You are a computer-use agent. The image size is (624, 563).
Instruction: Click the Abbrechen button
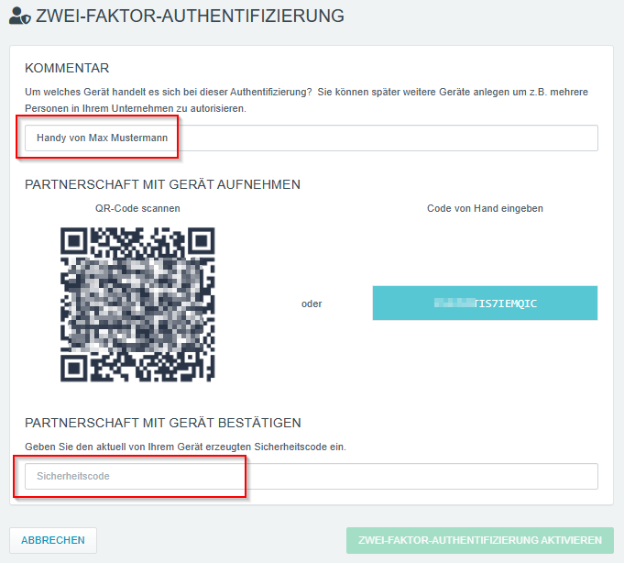pyautogui.click(x=53, y=540)
